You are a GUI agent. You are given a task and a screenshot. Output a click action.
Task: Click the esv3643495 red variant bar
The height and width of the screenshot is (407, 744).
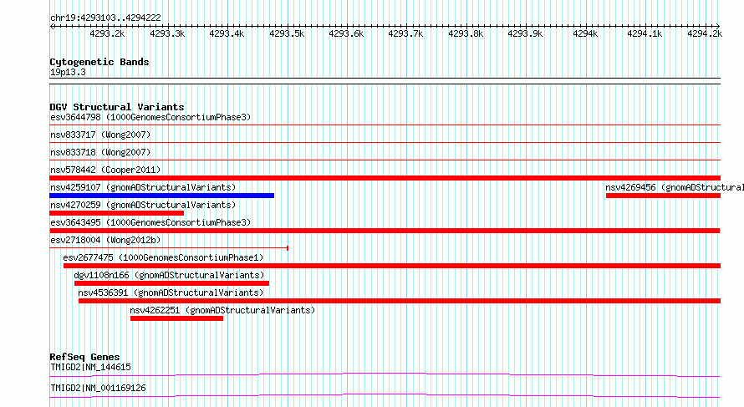(x=385, y=231)
